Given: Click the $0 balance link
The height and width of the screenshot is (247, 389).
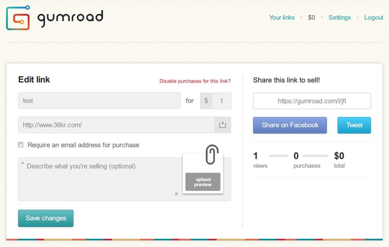Looking at the screenshot, I should click(x=311, y=18).
